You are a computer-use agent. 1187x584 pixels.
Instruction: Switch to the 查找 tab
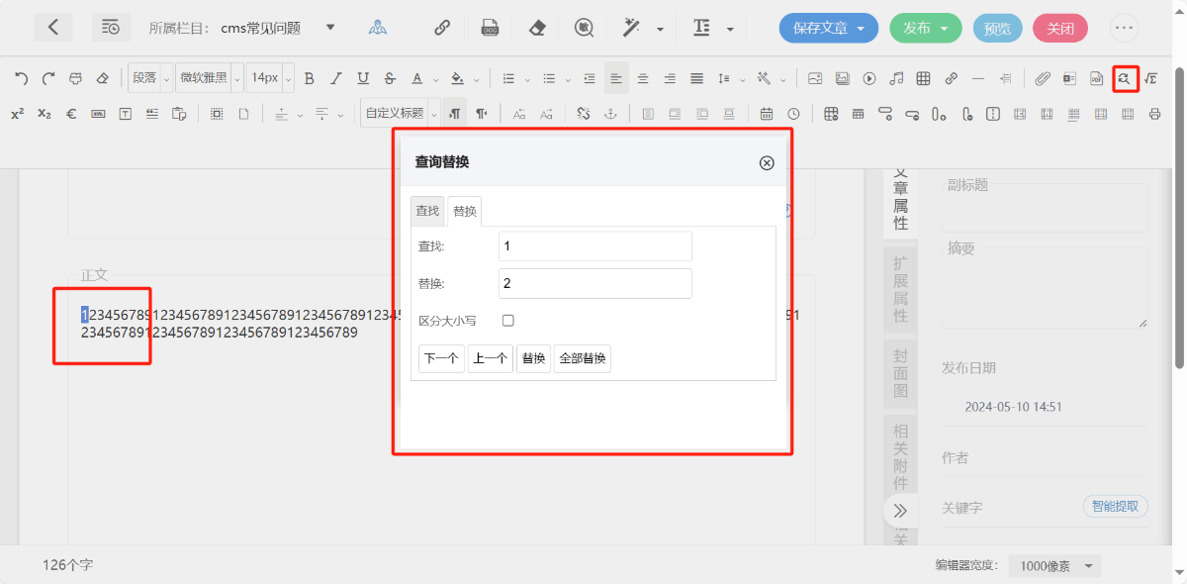point(427,211)
